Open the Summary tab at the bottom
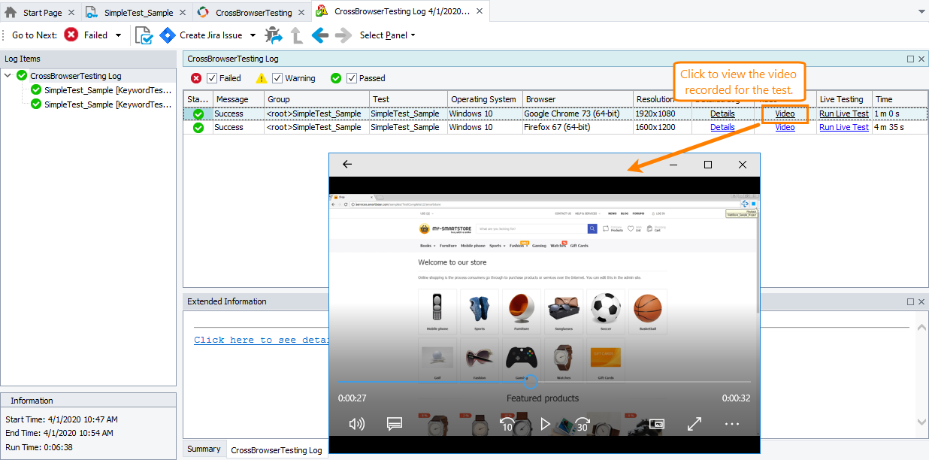The image size is (929, 460). click(x=204, y=449)
